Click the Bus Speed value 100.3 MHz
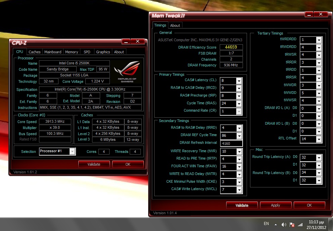Viewport: 333px width, 231px height. click(55, 133)
